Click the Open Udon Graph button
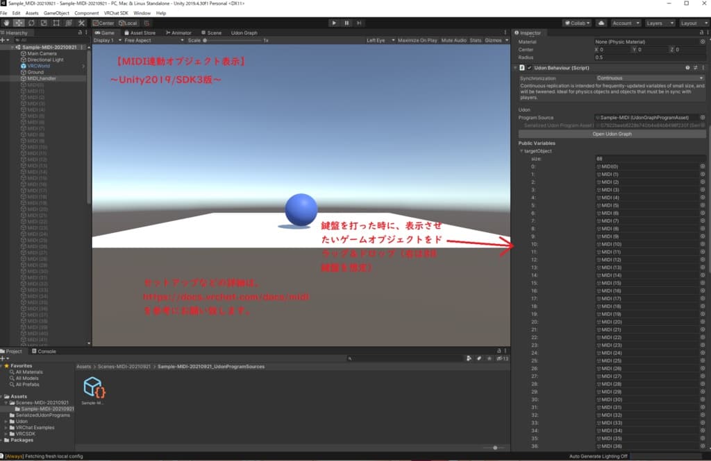Image resolution: width=711 pixels, height=461 pixels. (612, 134)
